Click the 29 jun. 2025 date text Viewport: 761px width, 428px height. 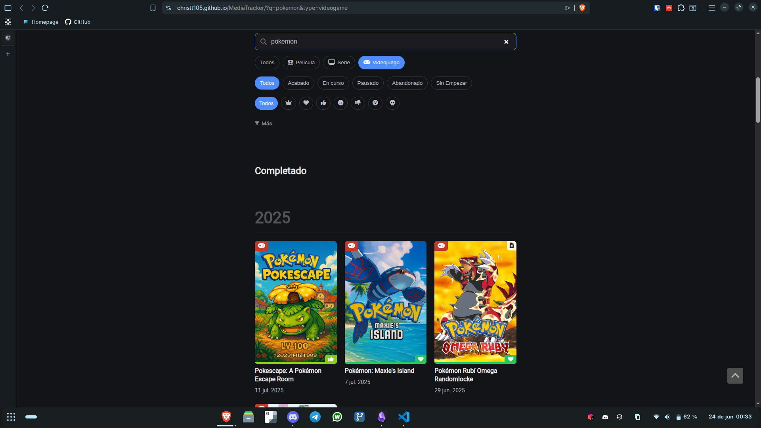tap(449, 390)
